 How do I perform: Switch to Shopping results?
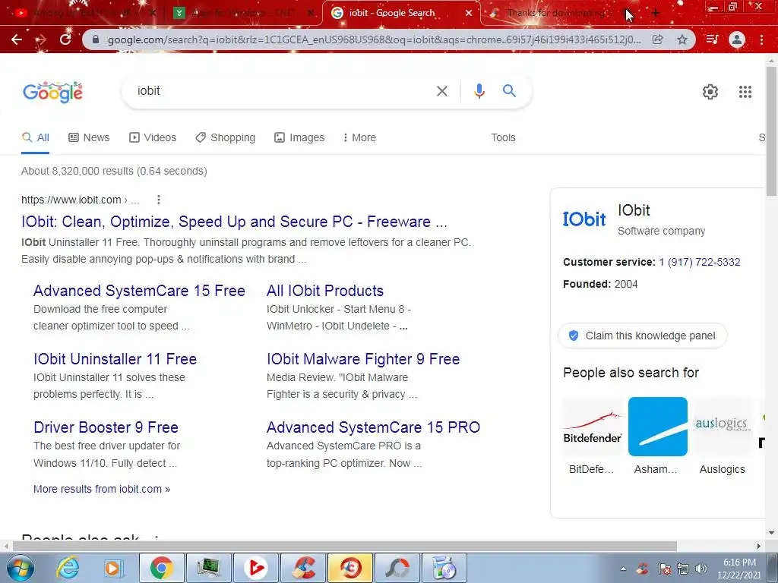click(x=225, y=138)
